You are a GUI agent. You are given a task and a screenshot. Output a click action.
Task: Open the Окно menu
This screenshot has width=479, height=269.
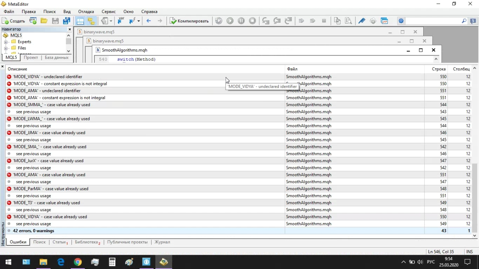(128, 12)
